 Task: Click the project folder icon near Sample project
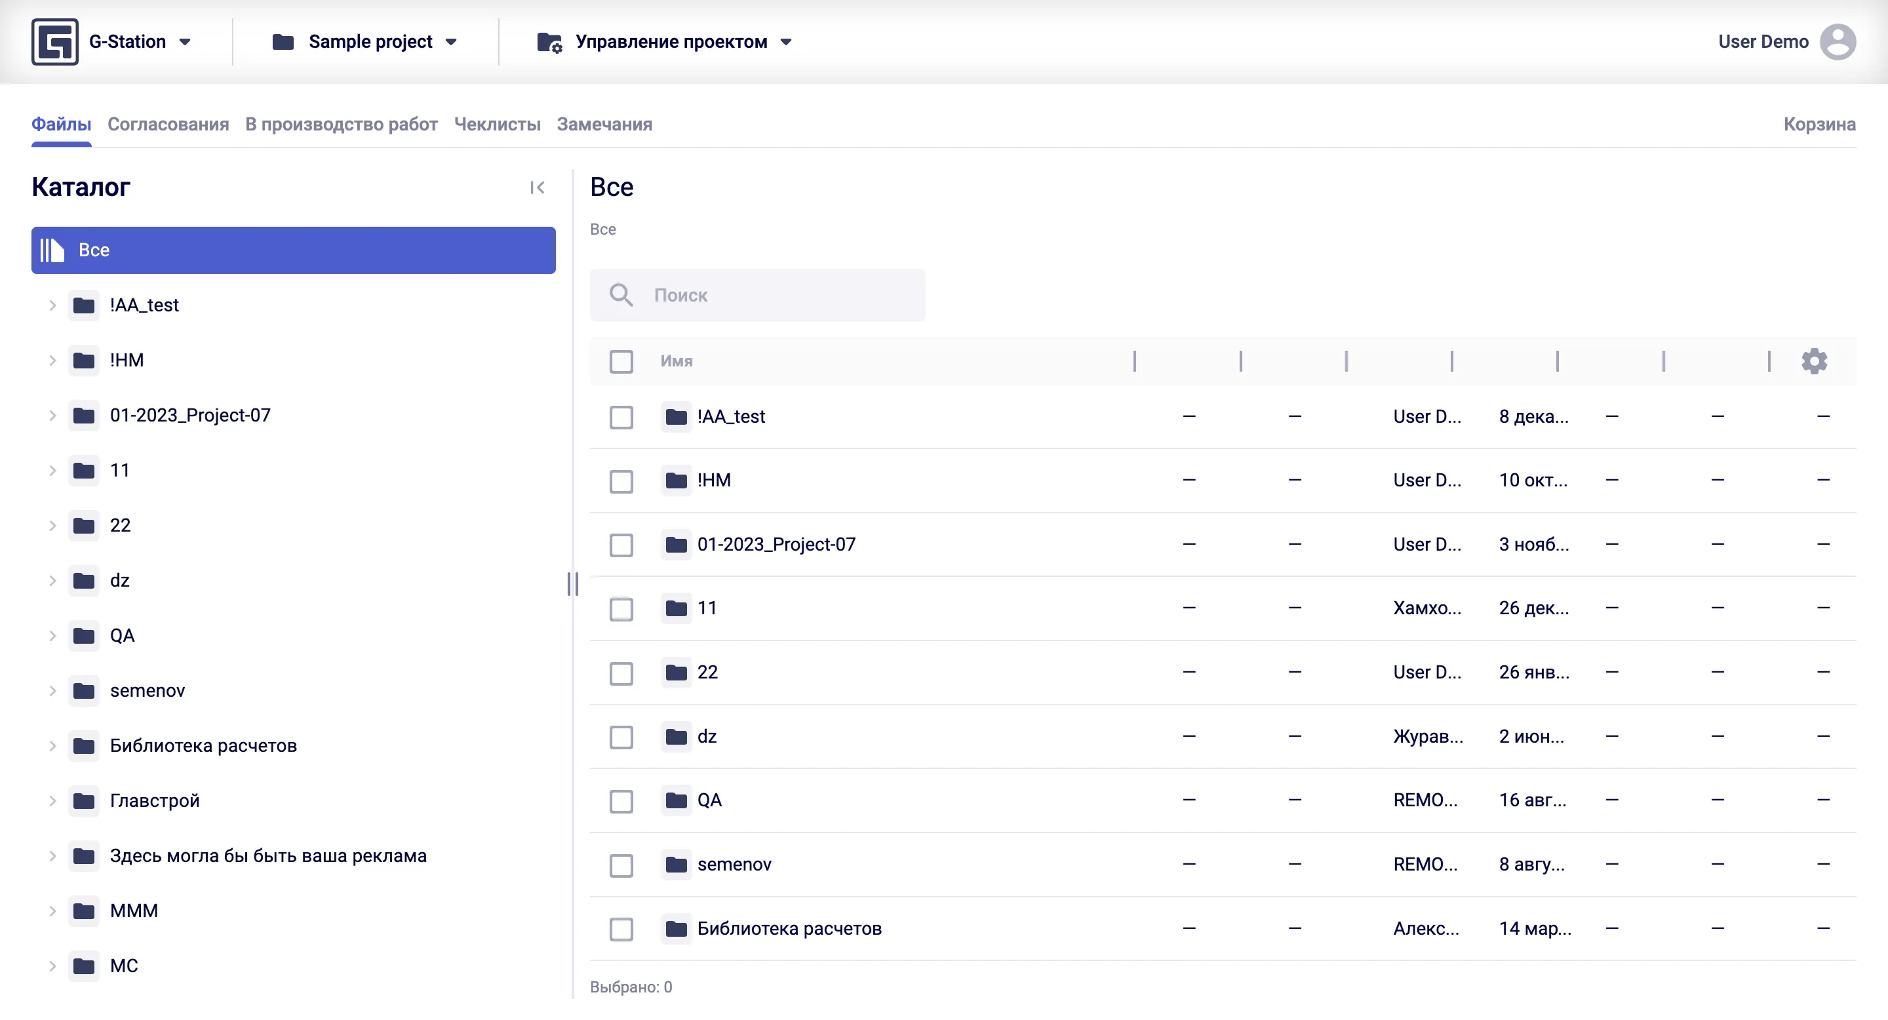pos(281,41)
